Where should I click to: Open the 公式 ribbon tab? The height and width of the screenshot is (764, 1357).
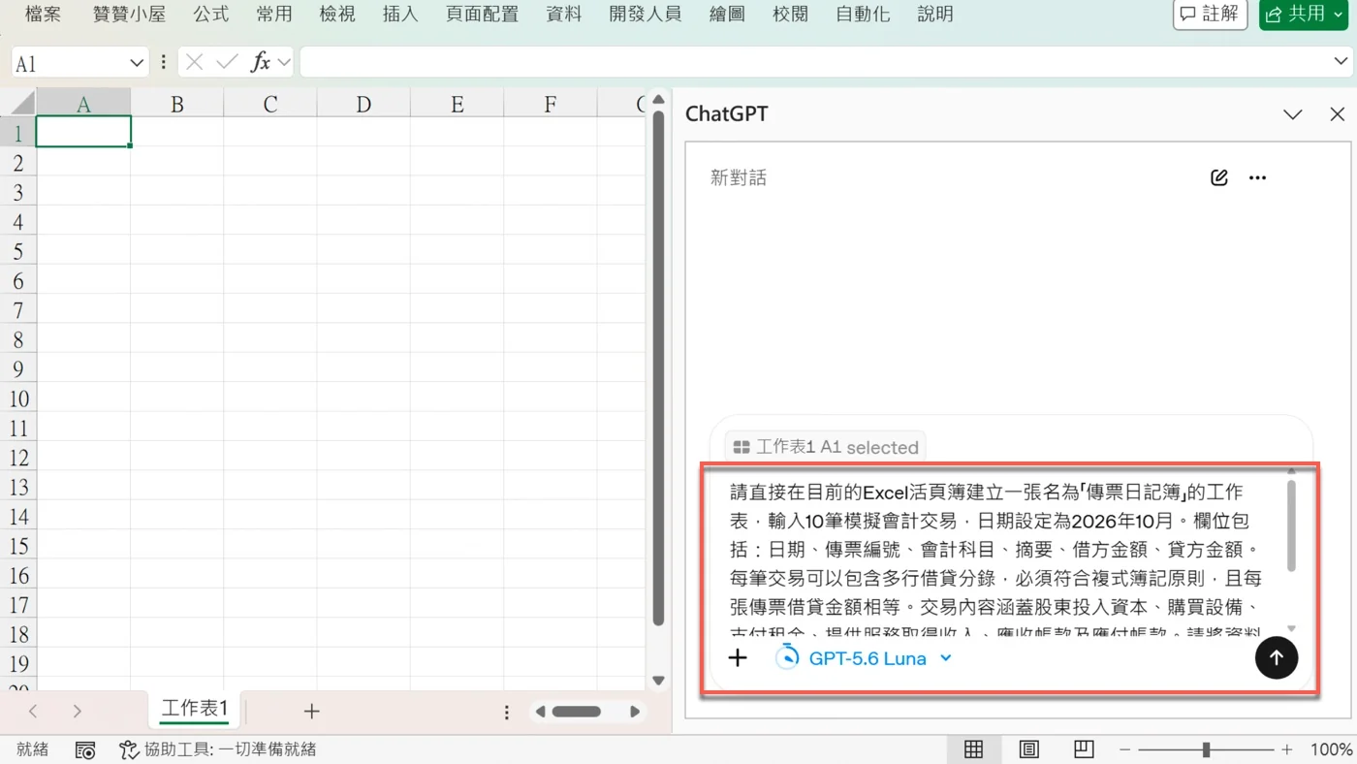(210, 14)
